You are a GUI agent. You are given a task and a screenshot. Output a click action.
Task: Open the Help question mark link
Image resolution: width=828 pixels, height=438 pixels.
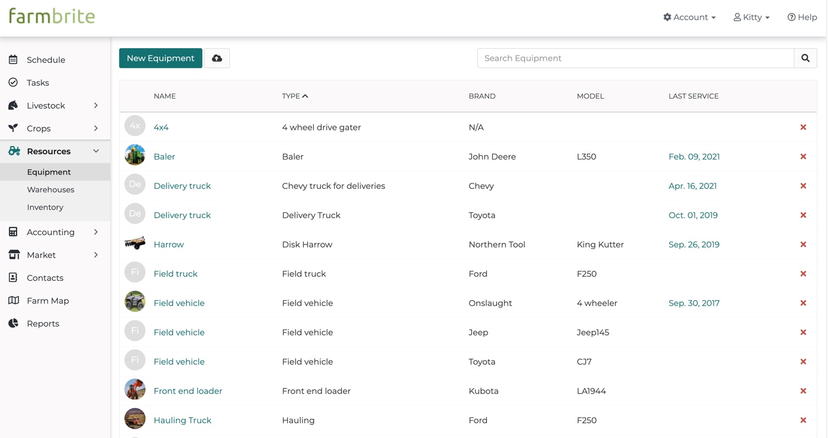802,18
